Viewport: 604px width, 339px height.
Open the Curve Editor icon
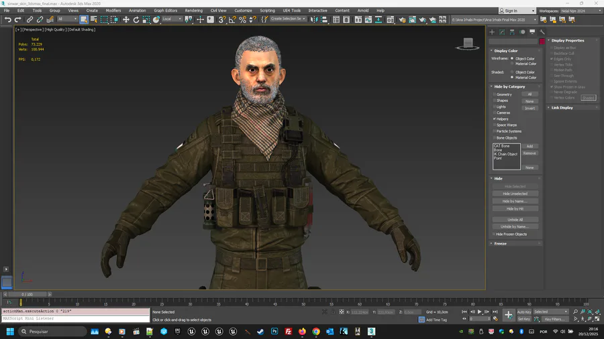tap(368, 19)
